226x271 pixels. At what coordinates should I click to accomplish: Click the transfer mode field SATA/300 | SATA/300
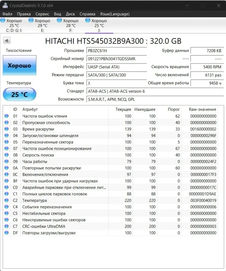[117, 75]
